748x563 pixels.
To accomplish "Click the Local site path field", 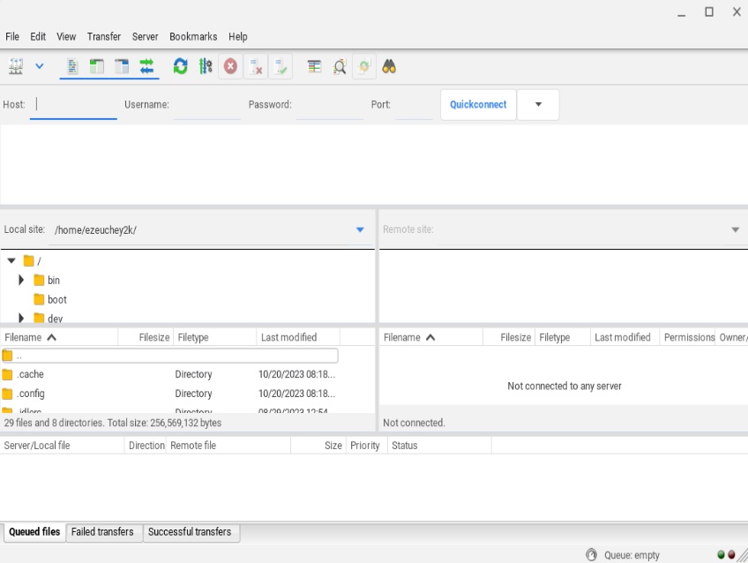I will pyautogui.click(x=200, y=230).
